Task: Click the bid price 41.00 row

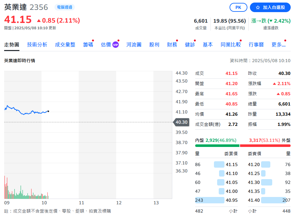Action: (216, 191)
